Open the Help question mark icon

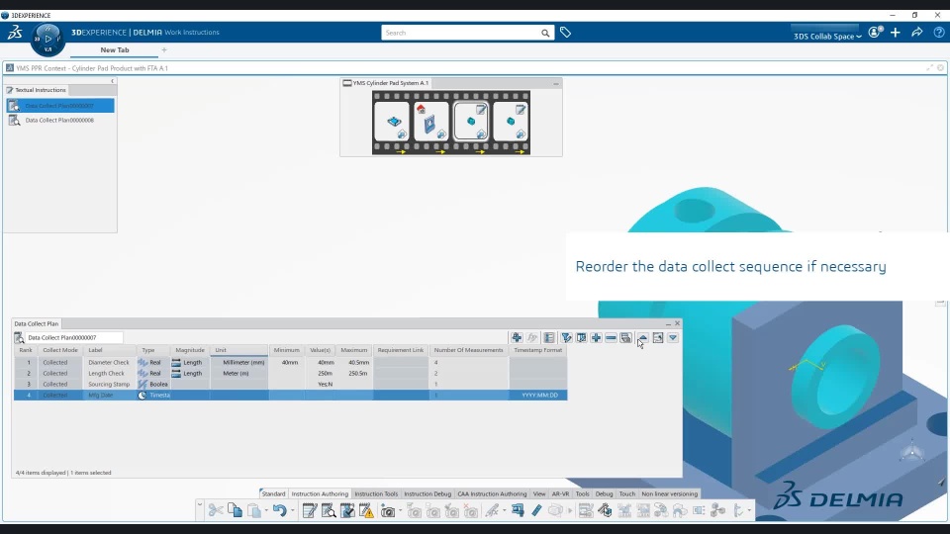938,33
